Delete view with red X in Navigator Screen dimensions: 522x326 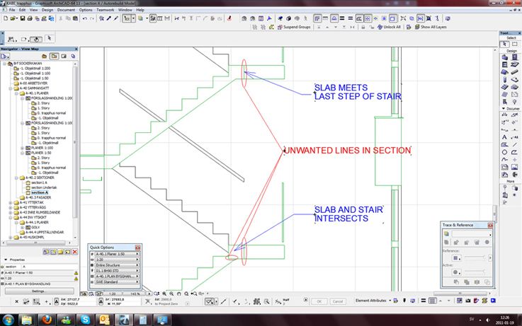(74, 252)
